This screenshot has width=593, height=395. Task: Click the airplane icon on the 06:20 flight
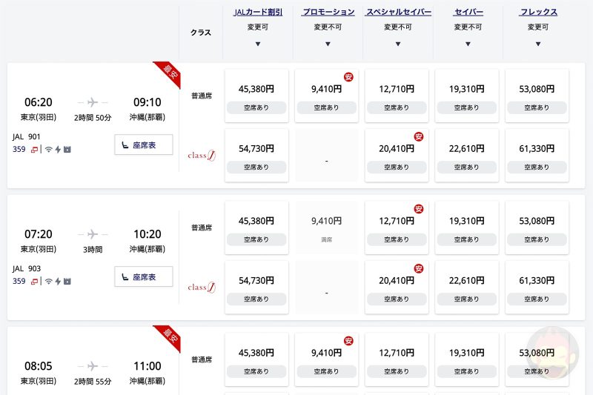click(93, 102)
